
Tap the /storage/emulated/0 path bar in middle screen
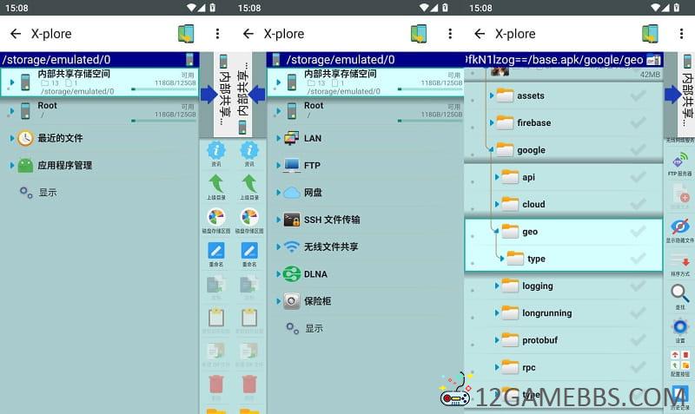pos(365,59)
